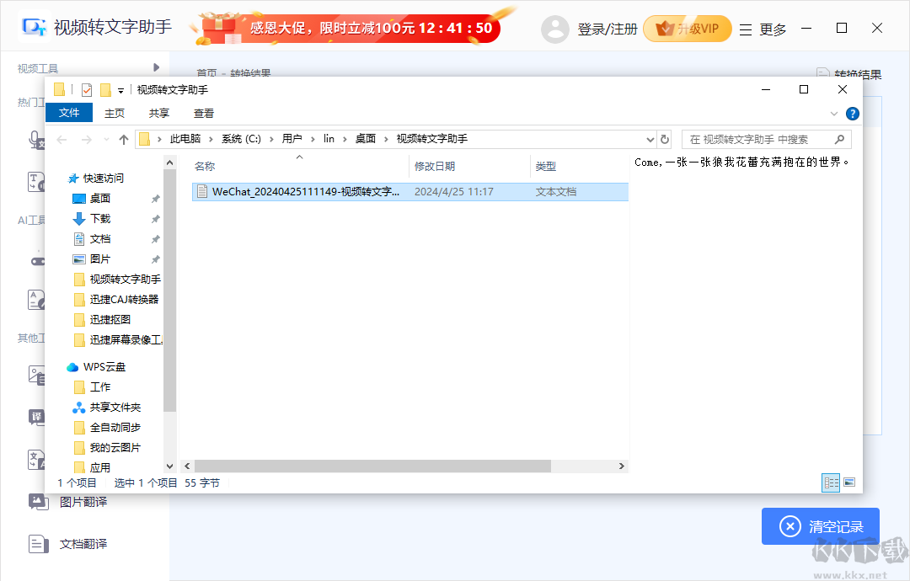Click the user avatar beside 登录/注册
The height and width of the screenshot is (581, 910).
555,28
